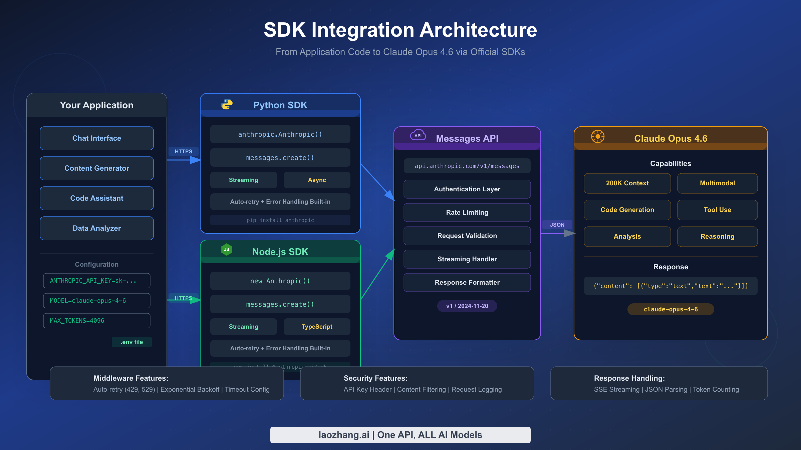The width and height of the screenshot is (801, 450).
Task: Click the api.anthropic.com/v1/messages endpoint field
Action: (x=467, y=166)
